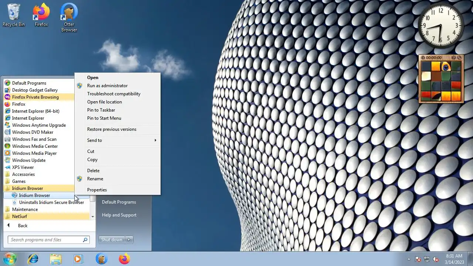Click the Search programs and files box
Image resolution: width=473 pixels, height=266 pixels.
pyautogui.click(x=48, y=240)
